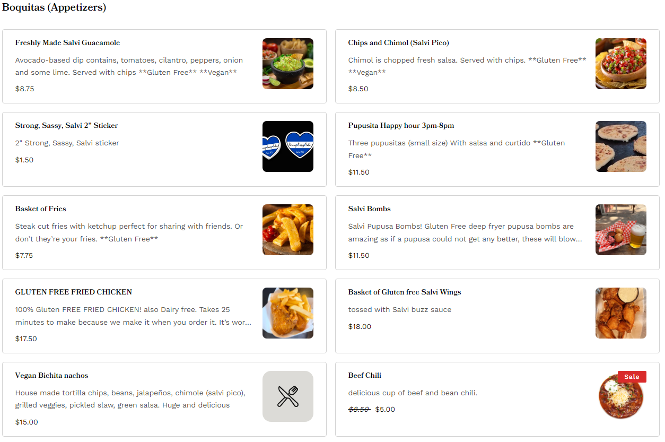665x442 pixels.
Task: View the Pupusita Happy hour photo
Action: (620, 146)
